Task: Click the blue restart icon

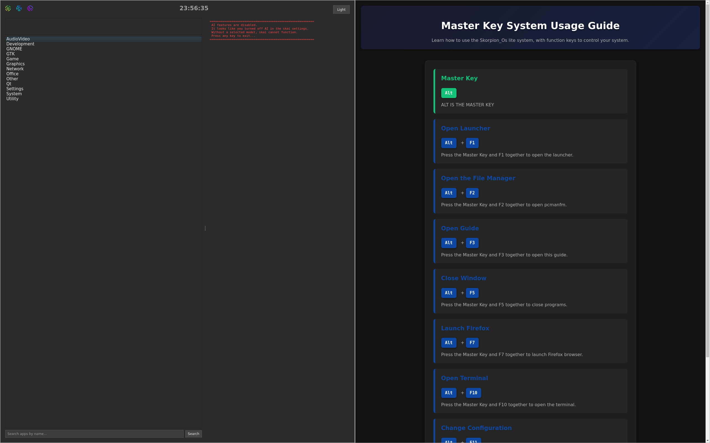Action: [19, 9]
